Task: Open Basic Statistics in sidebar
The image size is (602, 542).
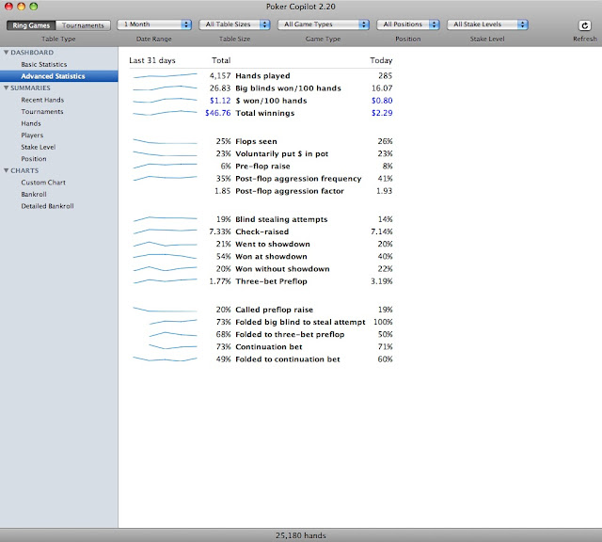Action: 44,65
